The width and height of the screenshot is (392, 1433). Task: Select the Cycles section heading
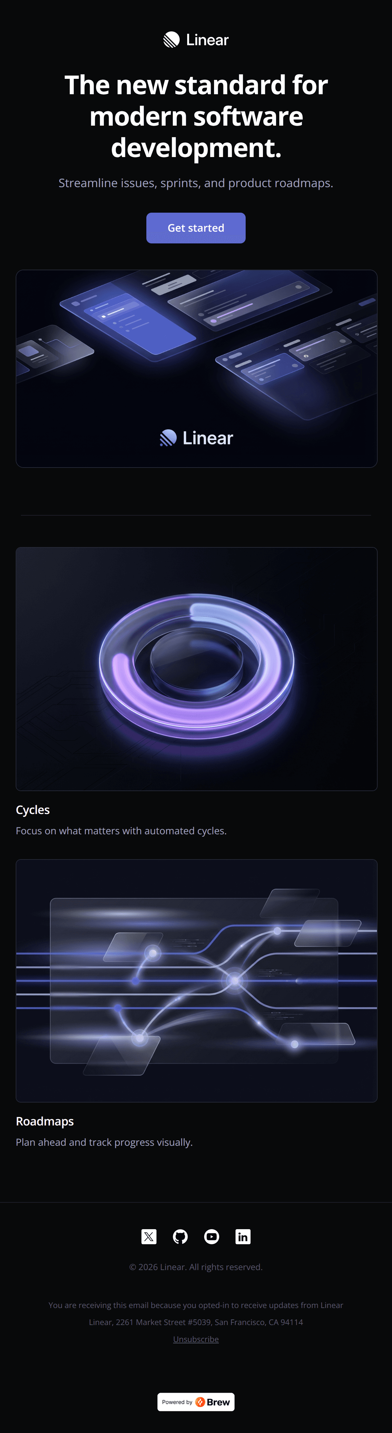point(32,810)
